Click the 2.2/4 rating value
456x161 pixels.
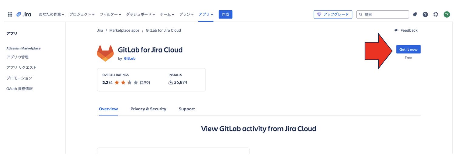point(107,82)
